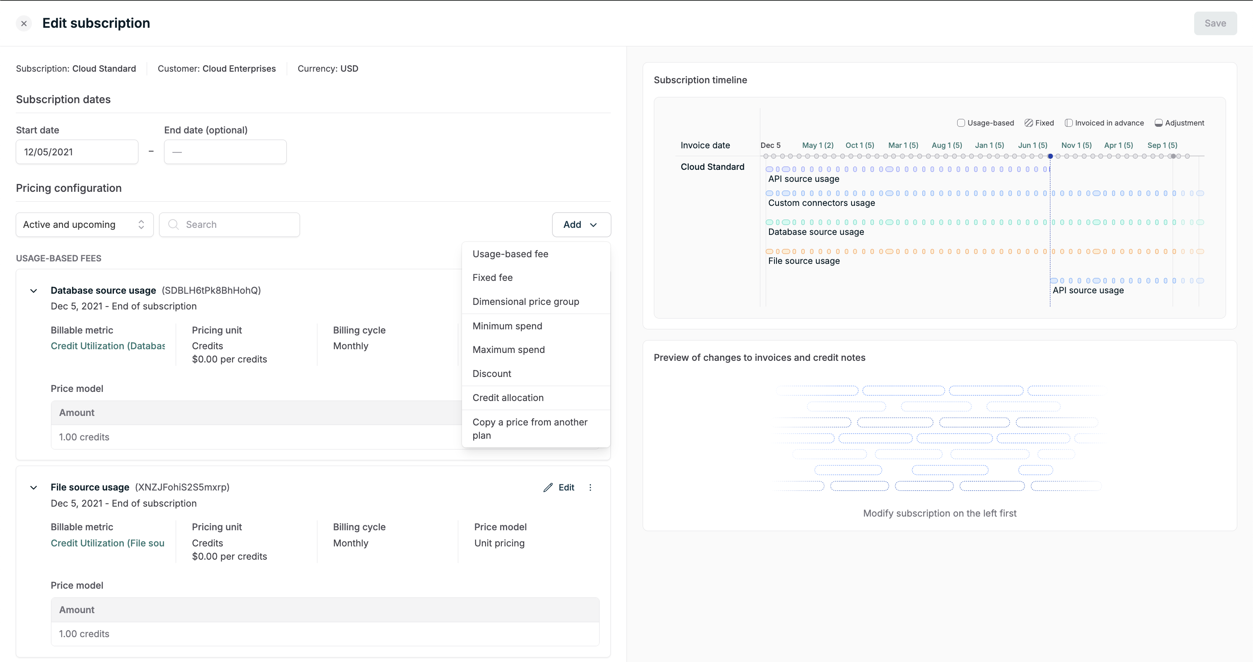
Task: Click the pencil Edit icon for File source usage
Action: (x=548, y=487)
